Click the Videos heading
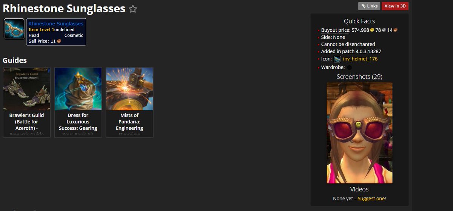Image resolution: width=453 pixels, height=211 pixels. [x=359, y=189]
